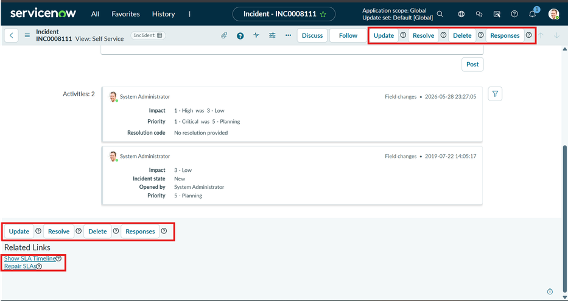
Task: Click the vertical scrollbar thumb
Action: pyautogui.click(x=564, y=218)
